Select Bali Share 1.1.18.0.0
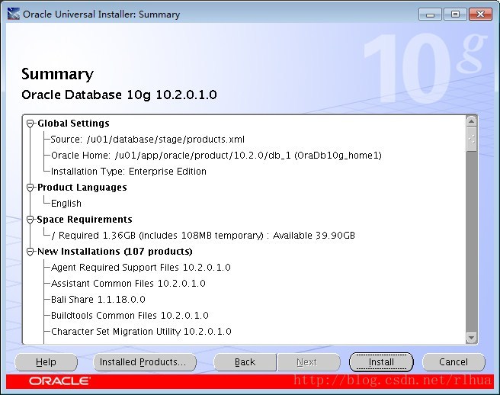 click(x=98, y=299)
